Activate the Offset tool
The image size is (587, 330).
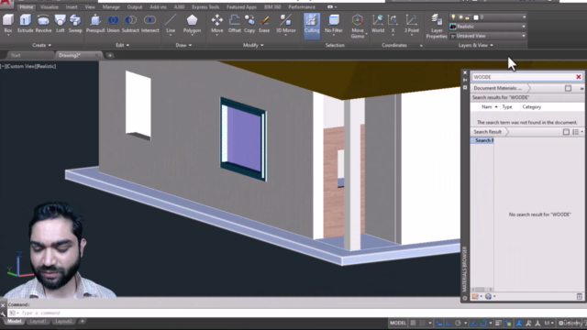(235, 23)
